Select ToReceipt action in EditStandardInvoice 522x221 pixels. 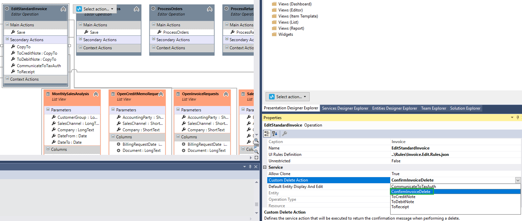point(26,72)
